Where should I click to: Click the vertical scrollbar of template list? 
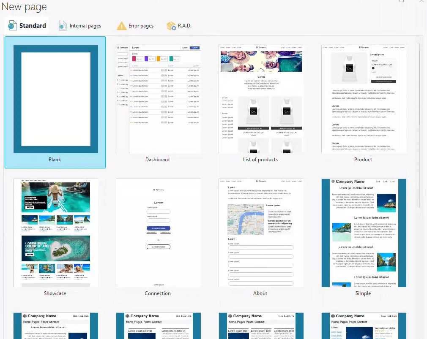(419, 127)
